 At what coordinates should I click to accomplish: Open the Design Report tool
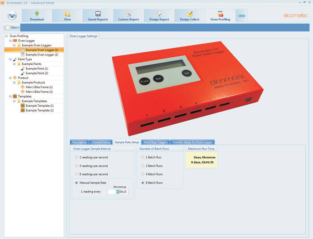click(159, 16)
